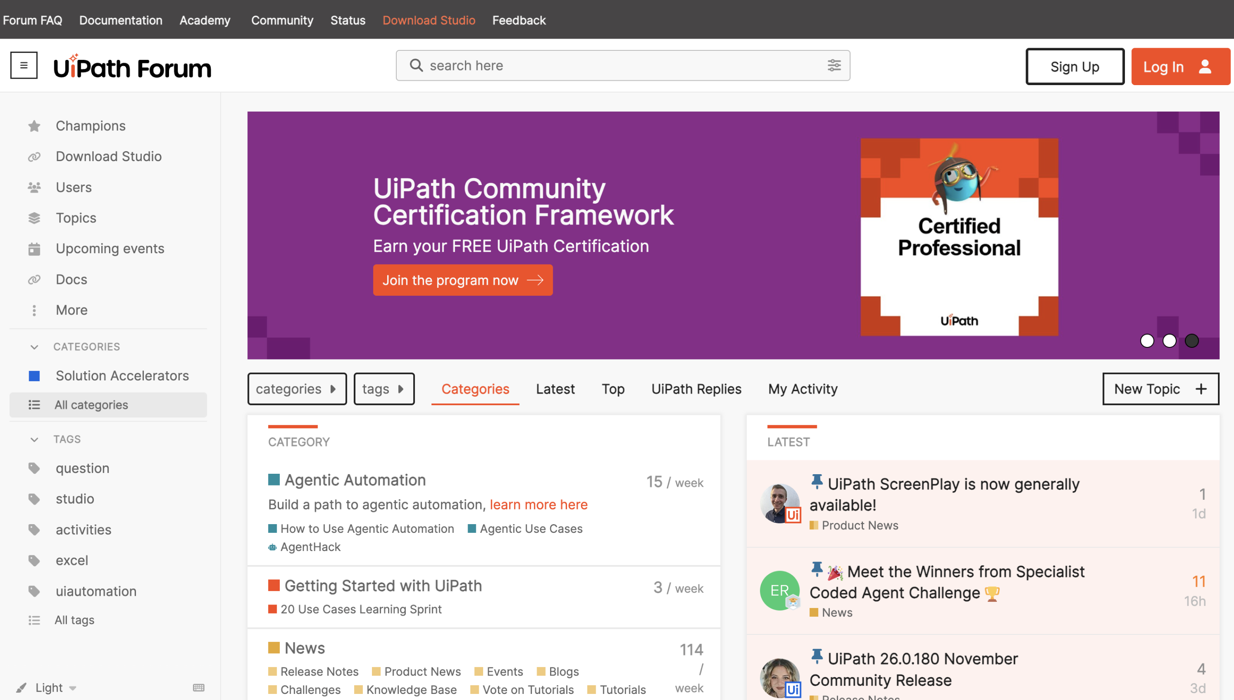The height and width of the screenshot is (700, 1234).
Task: Click the learn more here link under Agentic Automation
Action: [x=538, y=504]
